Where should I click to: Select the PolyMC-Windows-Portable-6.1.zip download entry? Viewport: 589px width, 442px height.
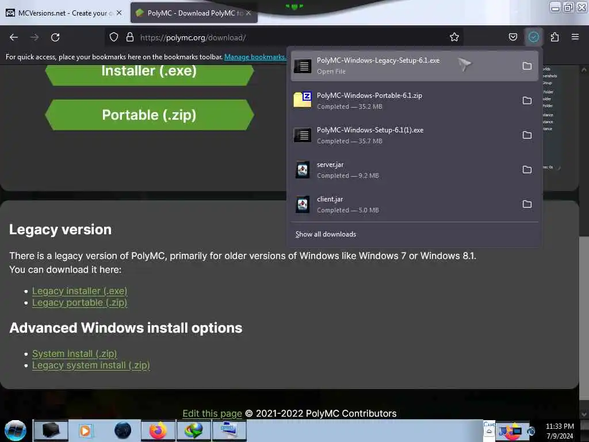point(415,101)
